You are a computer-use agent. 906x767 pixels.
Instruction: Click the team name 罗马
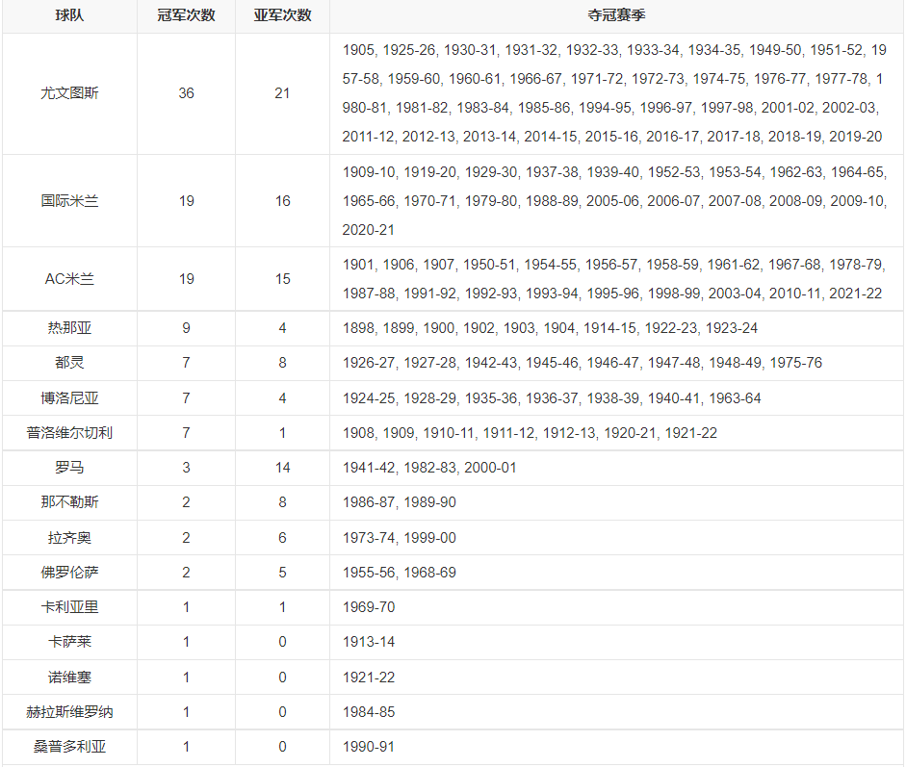69,468
